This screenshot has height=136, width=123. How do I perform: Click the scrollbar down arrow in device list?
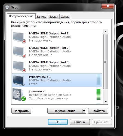[x=106, y=102]
